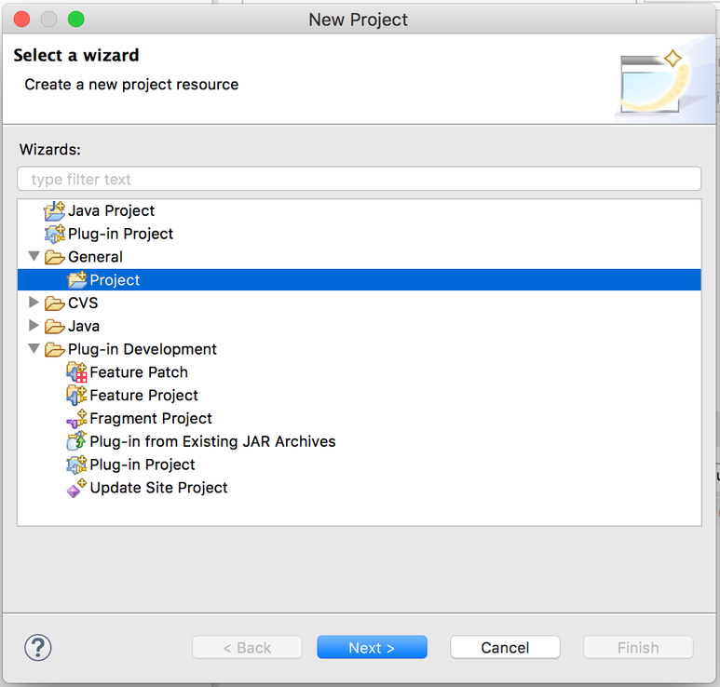The height and width of the screenshot is (687, 720).
Task: Collapse the General category
Action: pyautogui.click(x=34, y=256)
